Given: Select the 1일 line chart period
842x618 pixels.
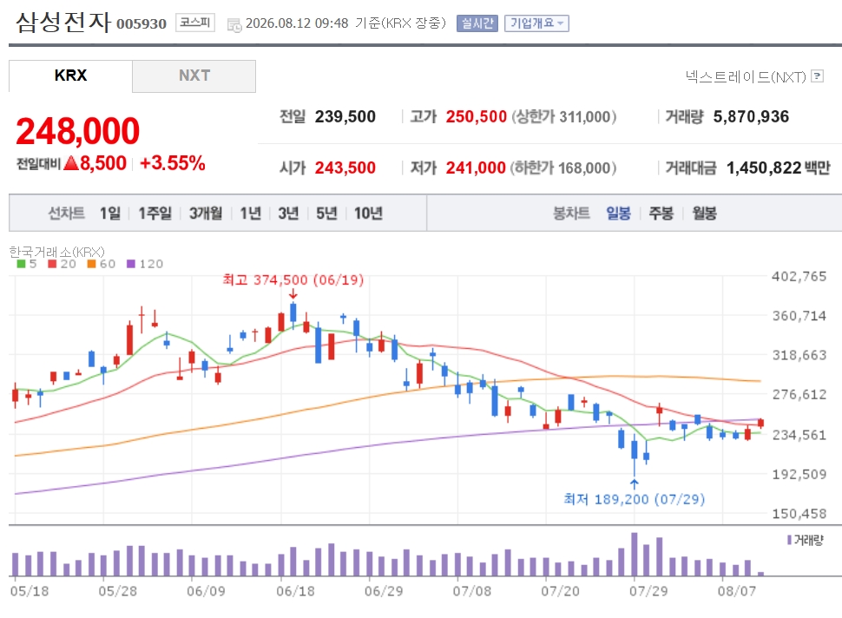Looking at the screenshot, I should pyautogui.click(x=110, y=214).
